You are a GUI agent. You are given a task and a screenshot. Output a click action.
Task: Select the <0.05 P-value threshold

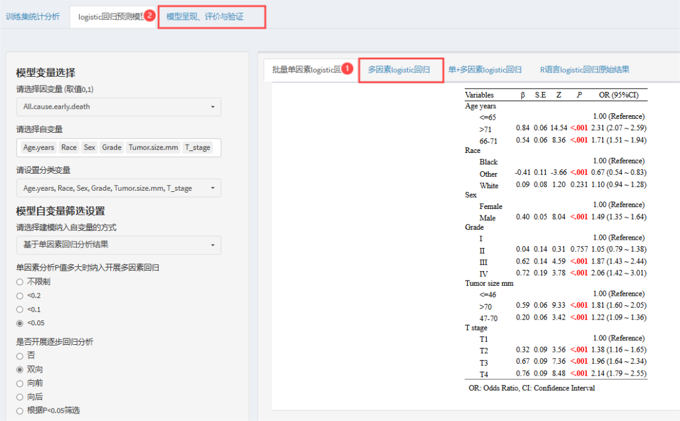[x=20, y=323]
